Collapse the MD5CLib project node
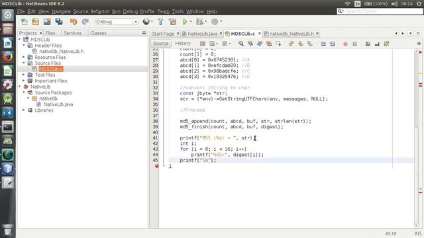This screenshot has height=238, width=424. coord(20,40)
